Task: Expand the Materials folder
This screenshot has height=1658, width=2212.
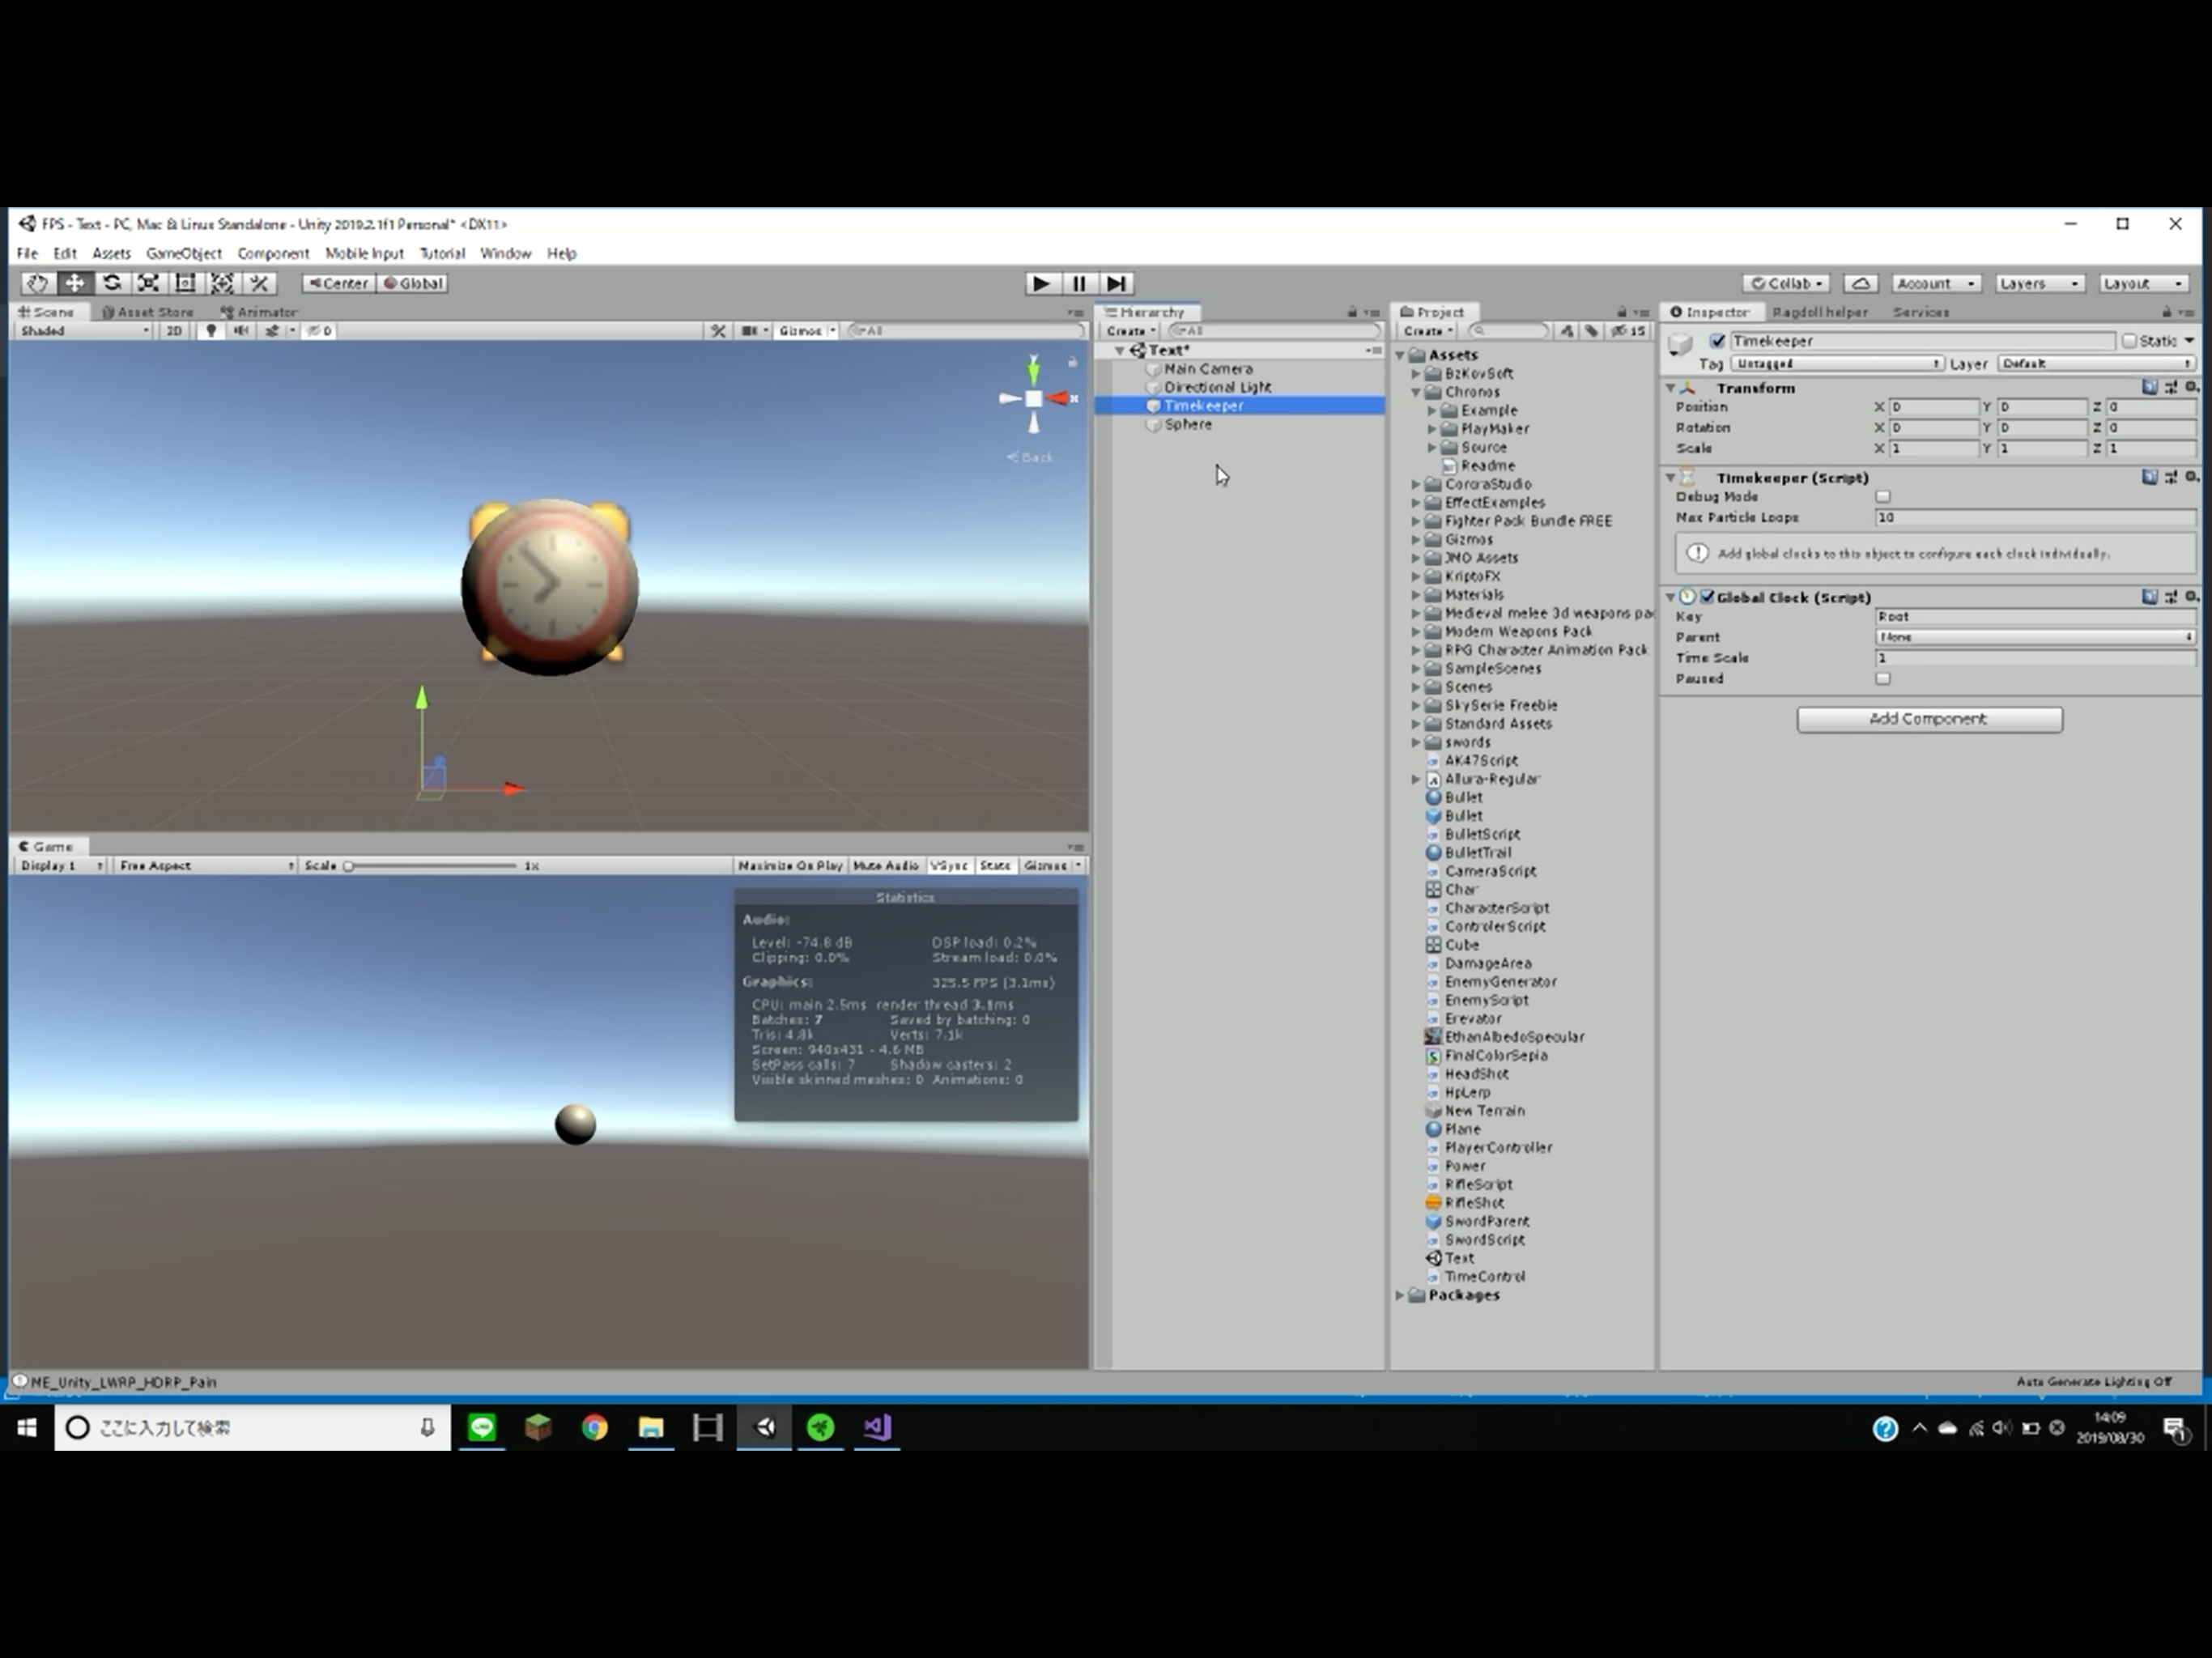Action: (x=1416, y=595)
